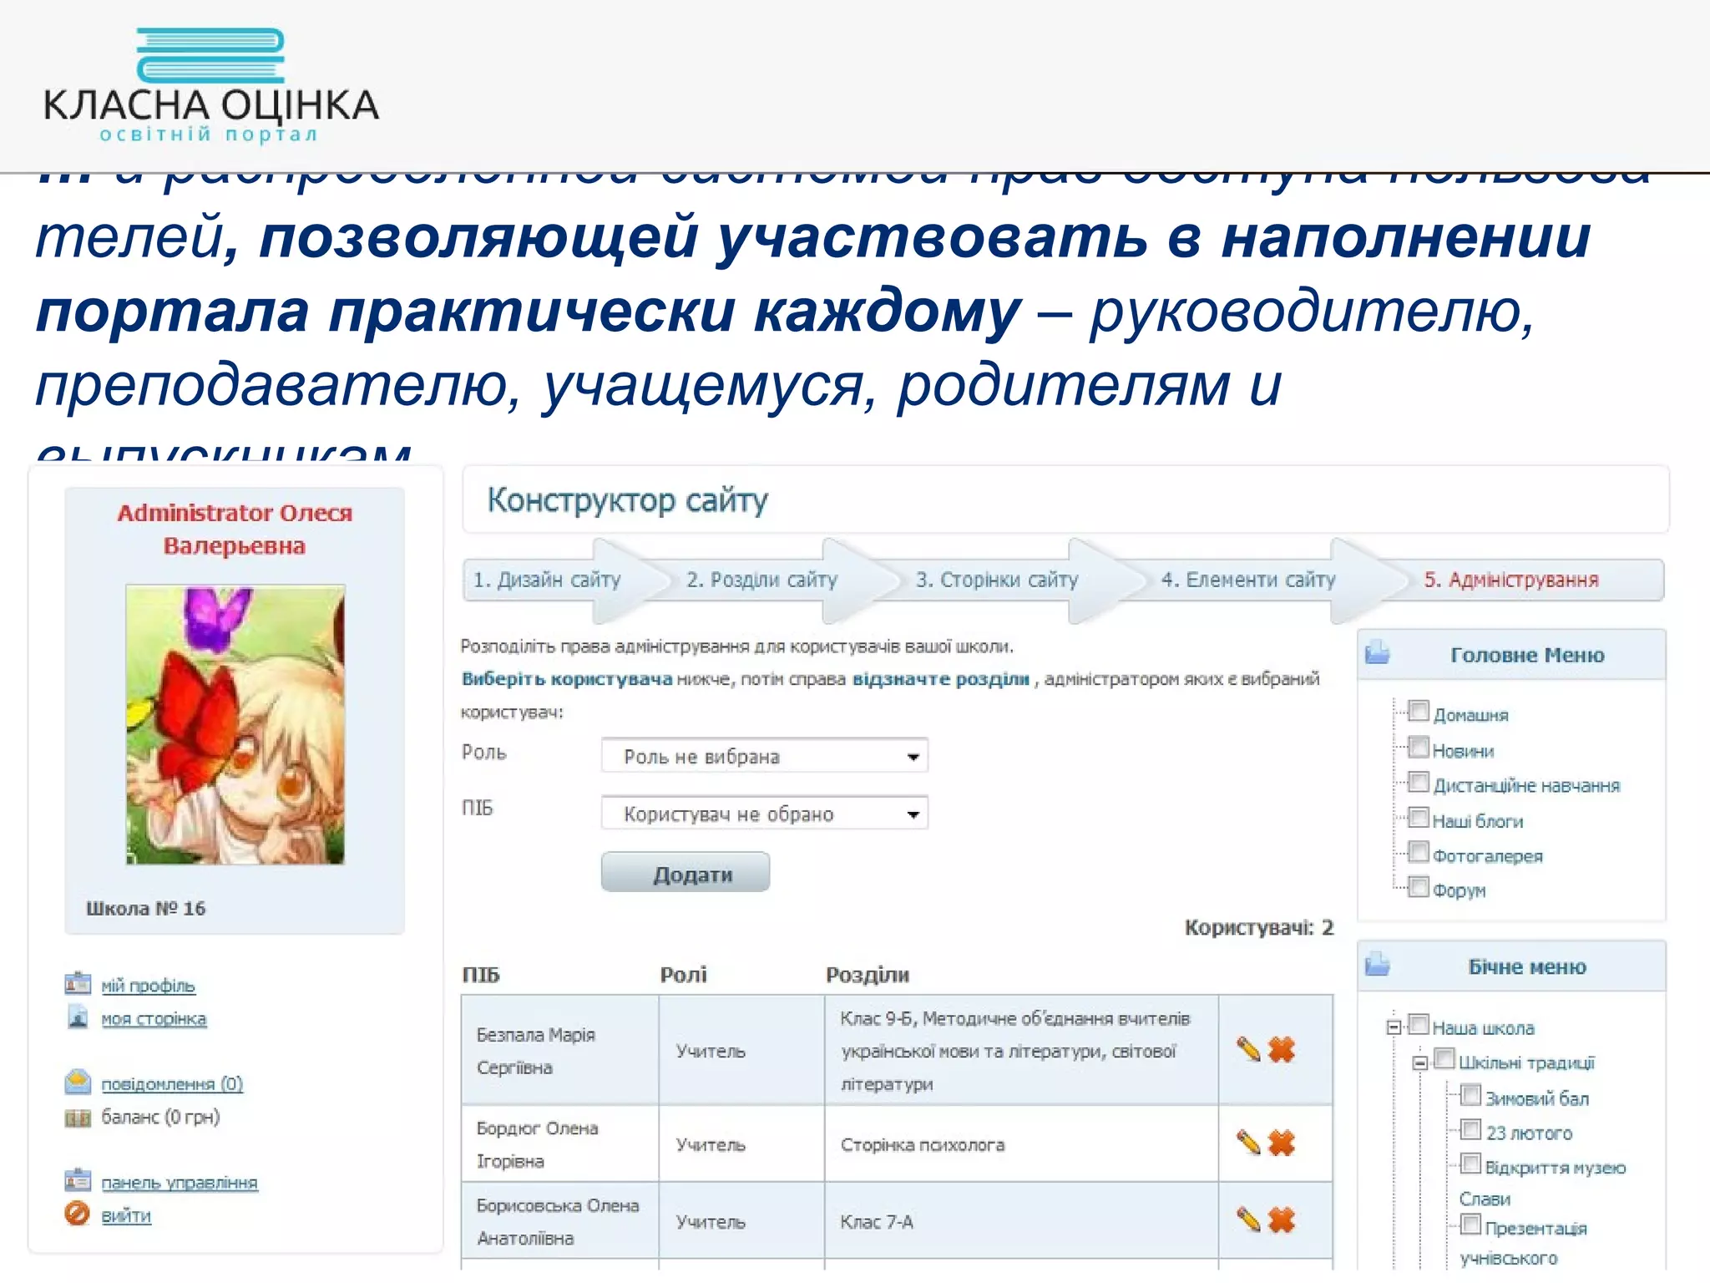1710x1283 pixels.
Task: Click the folder icon beside Головне Меню
Action: coord(1378,652)
